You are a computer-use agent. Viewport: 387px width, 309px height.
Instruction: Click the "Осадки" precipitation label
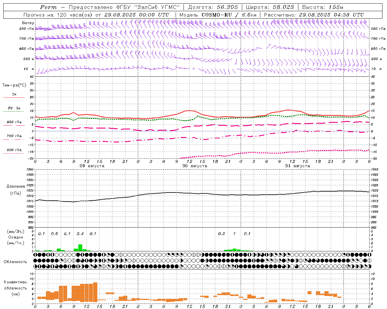(x=15, y=237)
